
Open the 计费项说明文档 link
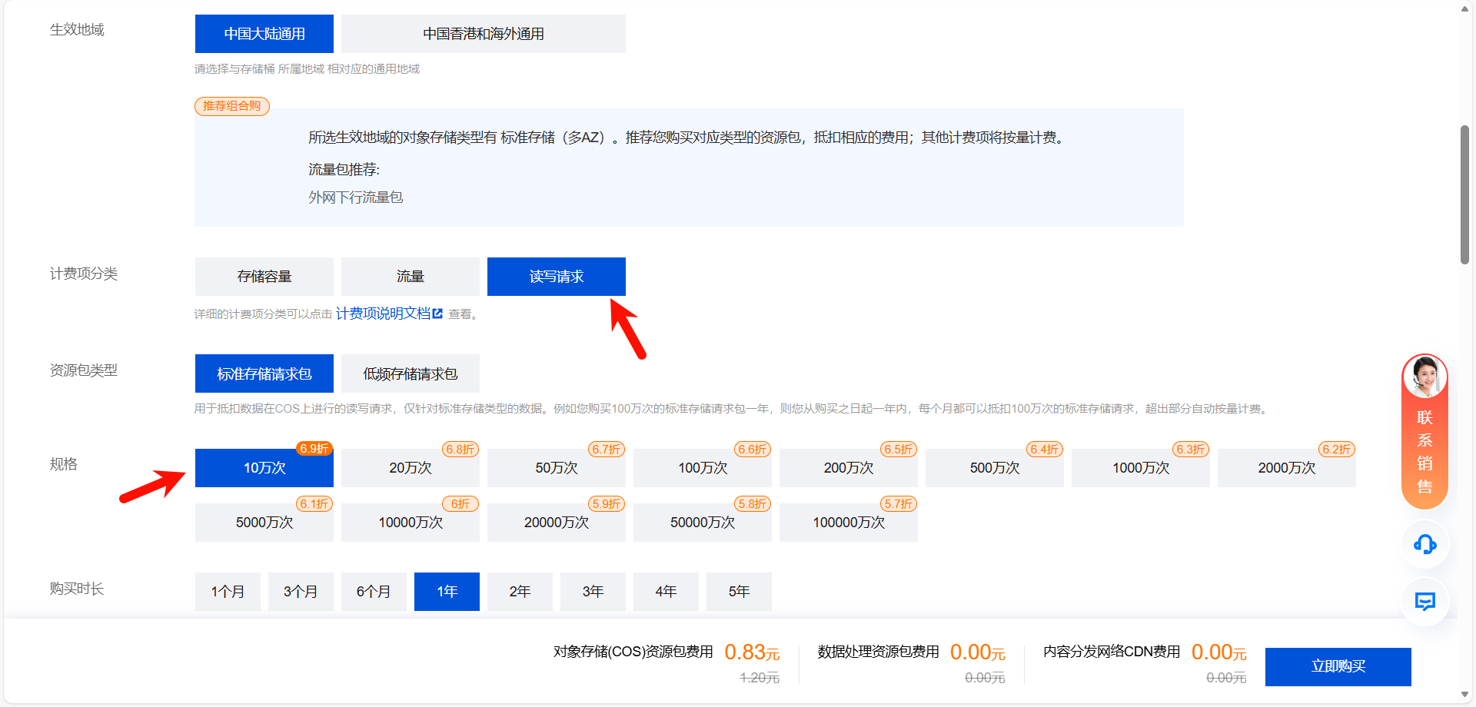pyautogui.click(x=383, y=314)
